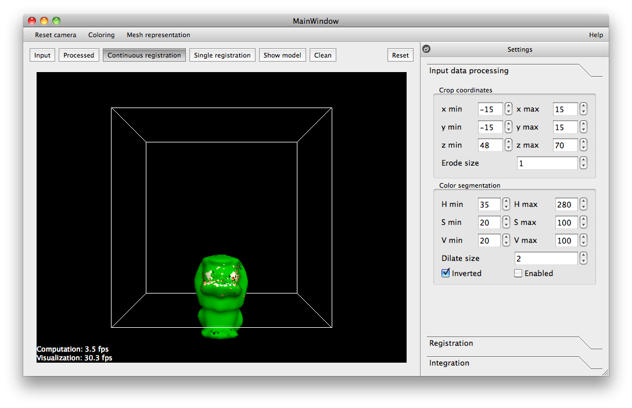Click the Visualization: 30.3 fps text
Viewport: 632px width, 408px height.
(x=74, y=358)
